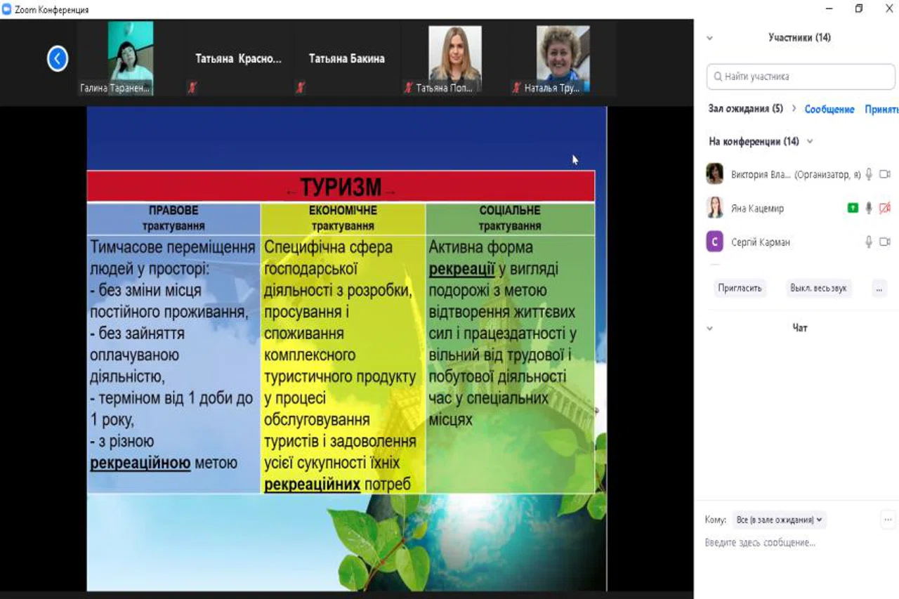
Task: Click Яна Кацемир avatar in participants list
Action: 714,208
